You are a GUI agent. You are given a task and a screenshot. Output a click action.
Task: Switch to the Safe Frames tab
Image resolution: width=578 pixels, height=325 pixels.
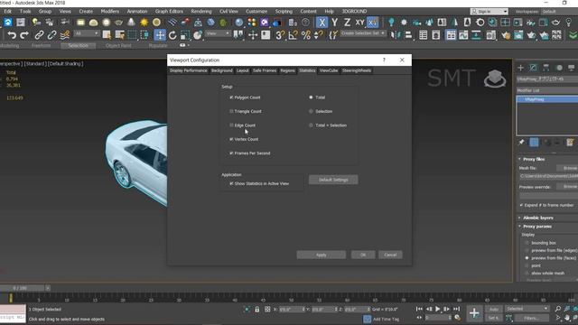point(265,70)
